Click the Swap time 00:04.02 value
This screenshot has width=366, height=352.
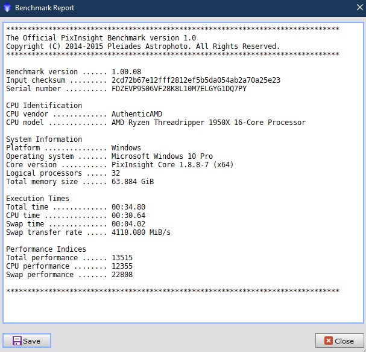click(128, 224)
